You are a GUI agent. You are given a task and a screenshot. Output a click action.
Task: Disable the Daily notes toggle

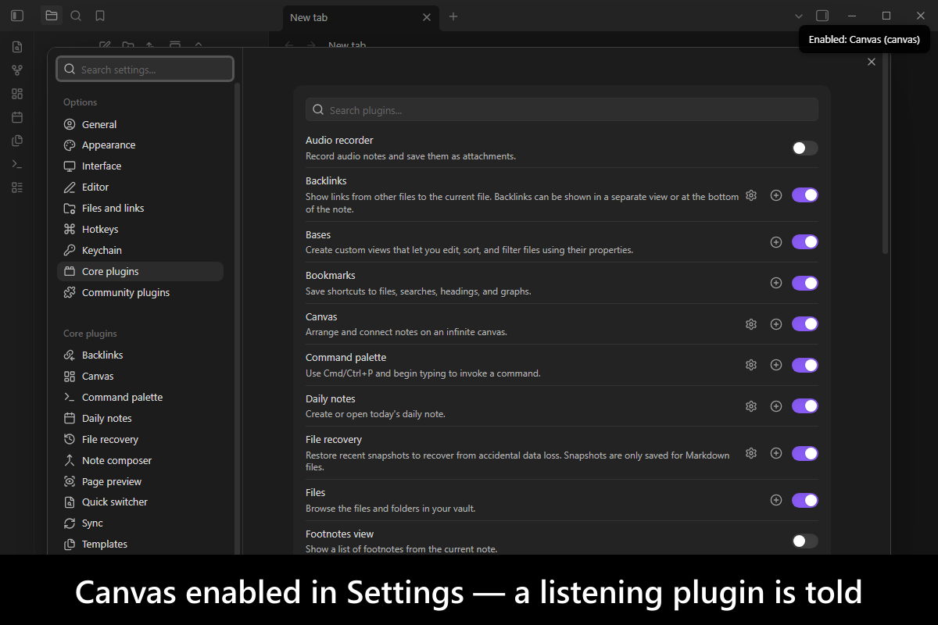click(x=805, y=406)
